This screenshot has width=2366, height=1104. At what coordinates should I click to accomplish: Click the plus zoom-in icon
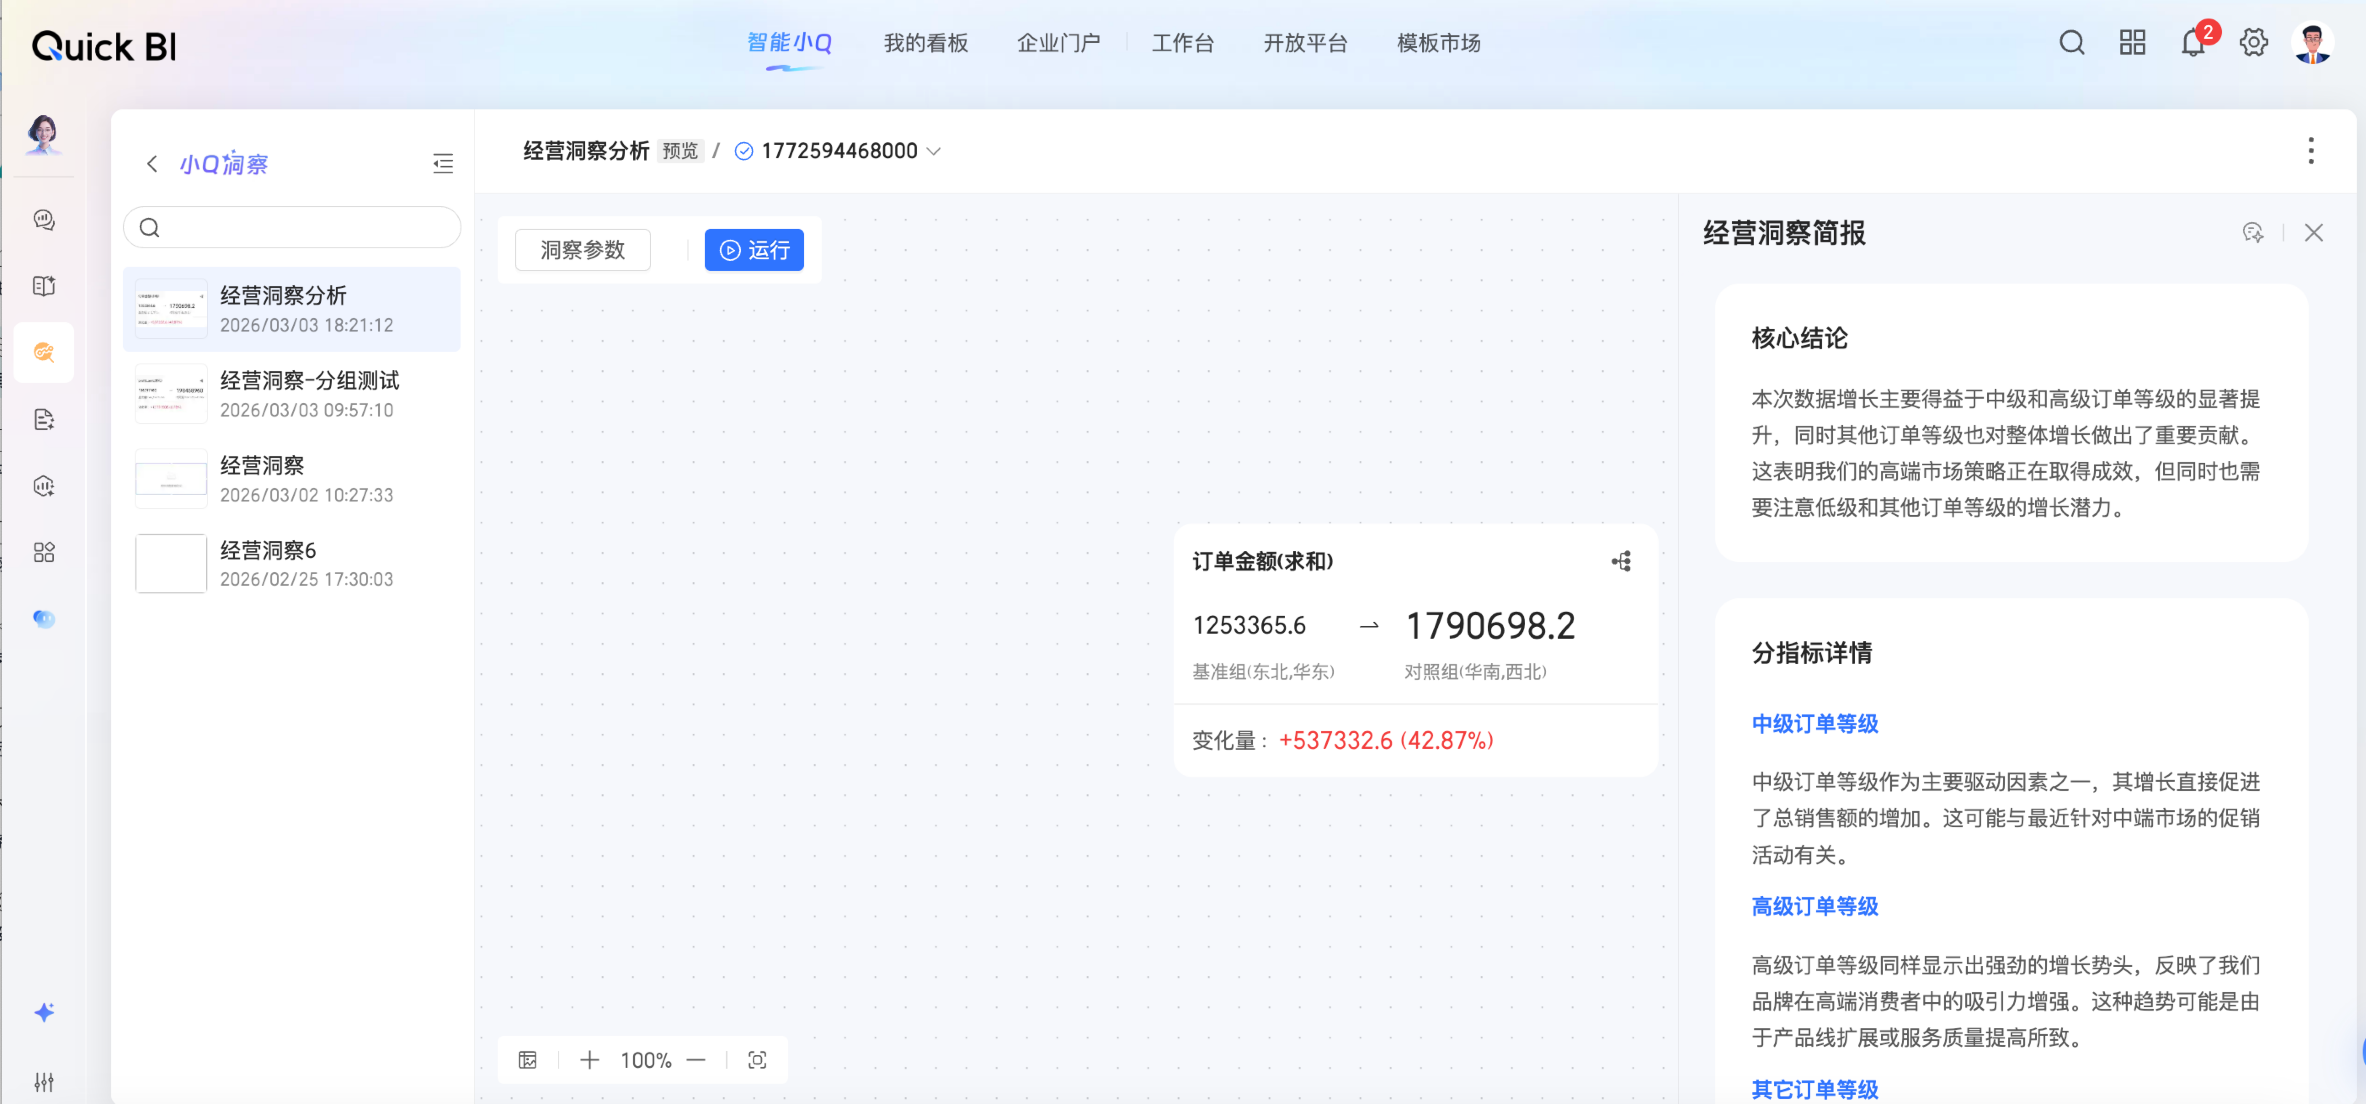click(590, 1060)
